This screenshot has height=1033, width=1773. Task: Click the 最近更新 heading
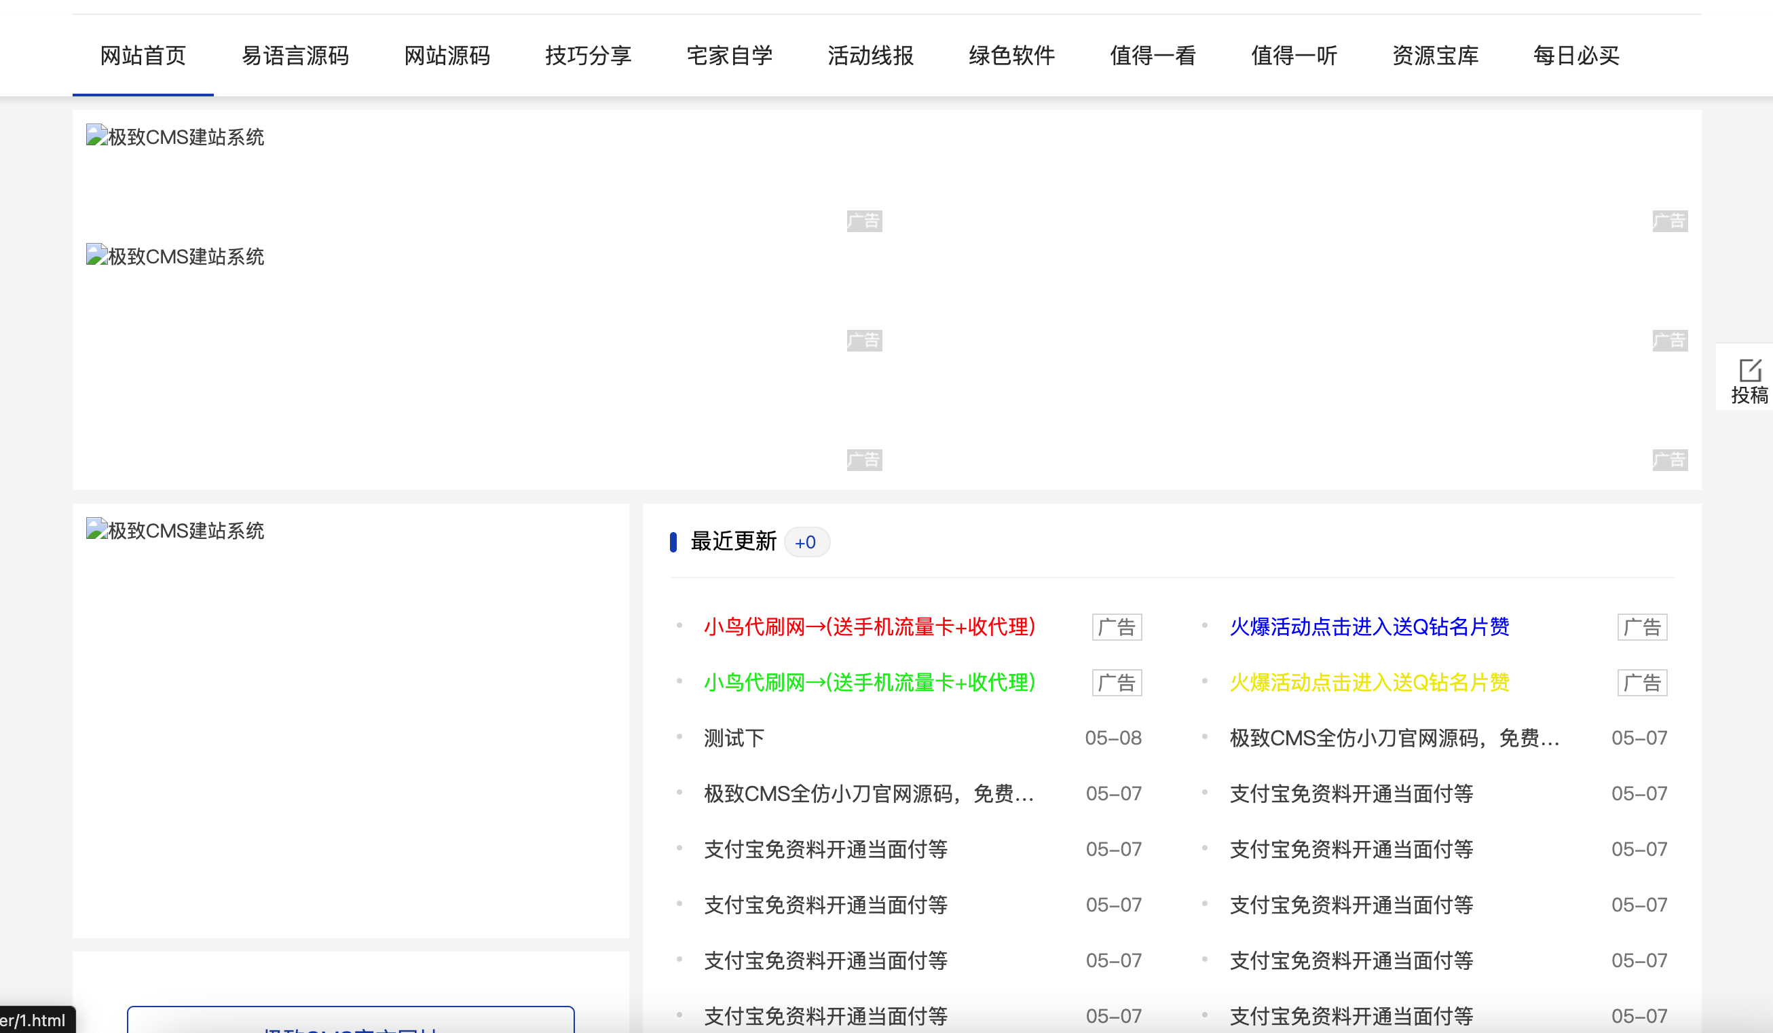(733, 541)
